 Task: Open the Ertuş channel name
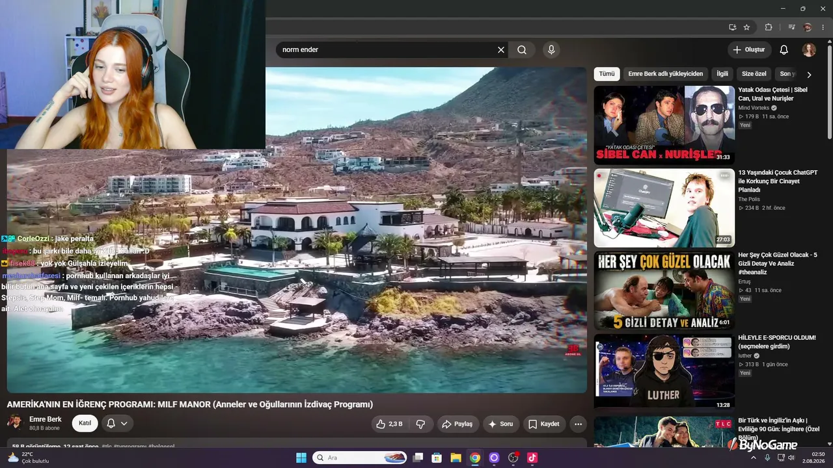744,282
